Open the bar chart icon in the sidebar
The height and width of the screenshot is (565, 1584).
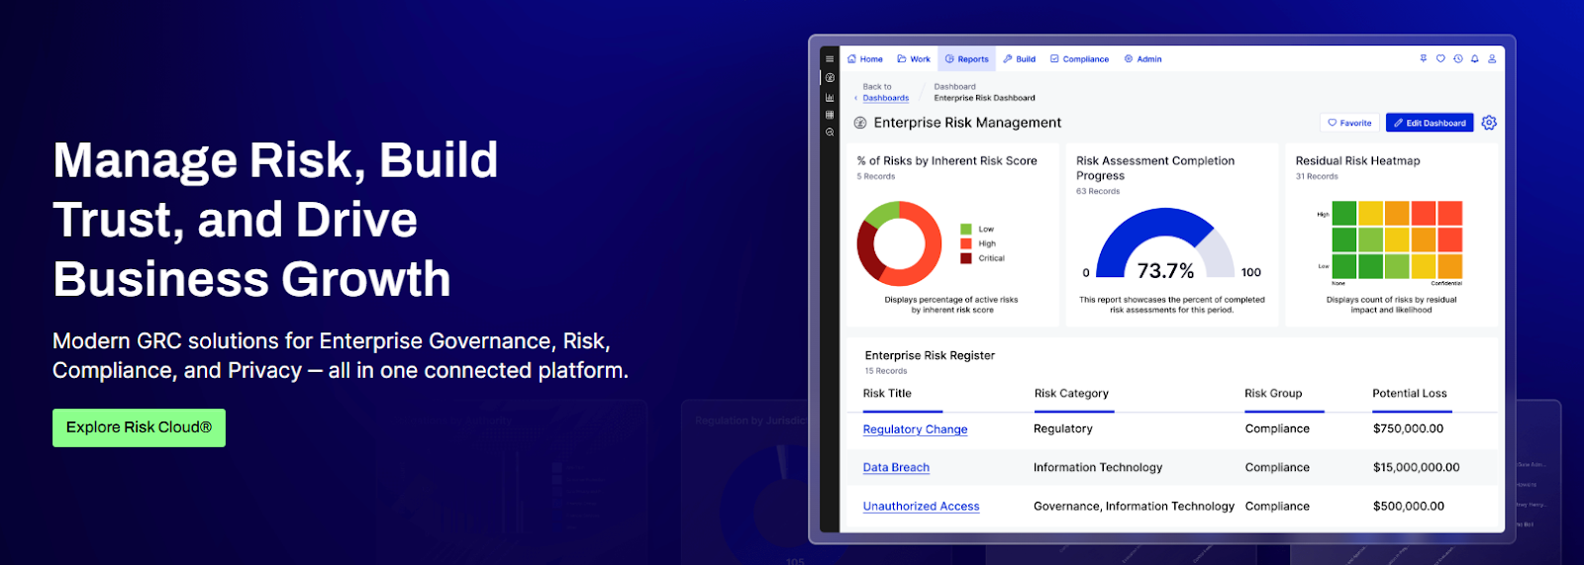coord(830,97)
